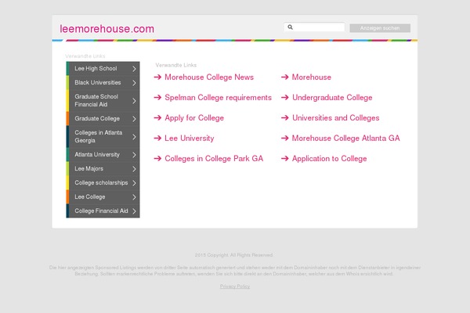Click the arrow icon before Apply for College

157,118
